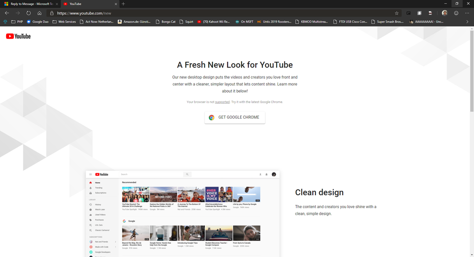The height and width of the screenshot is (257, 474).
Task: Go to the browser home page
Action: [x=39, y=13]
